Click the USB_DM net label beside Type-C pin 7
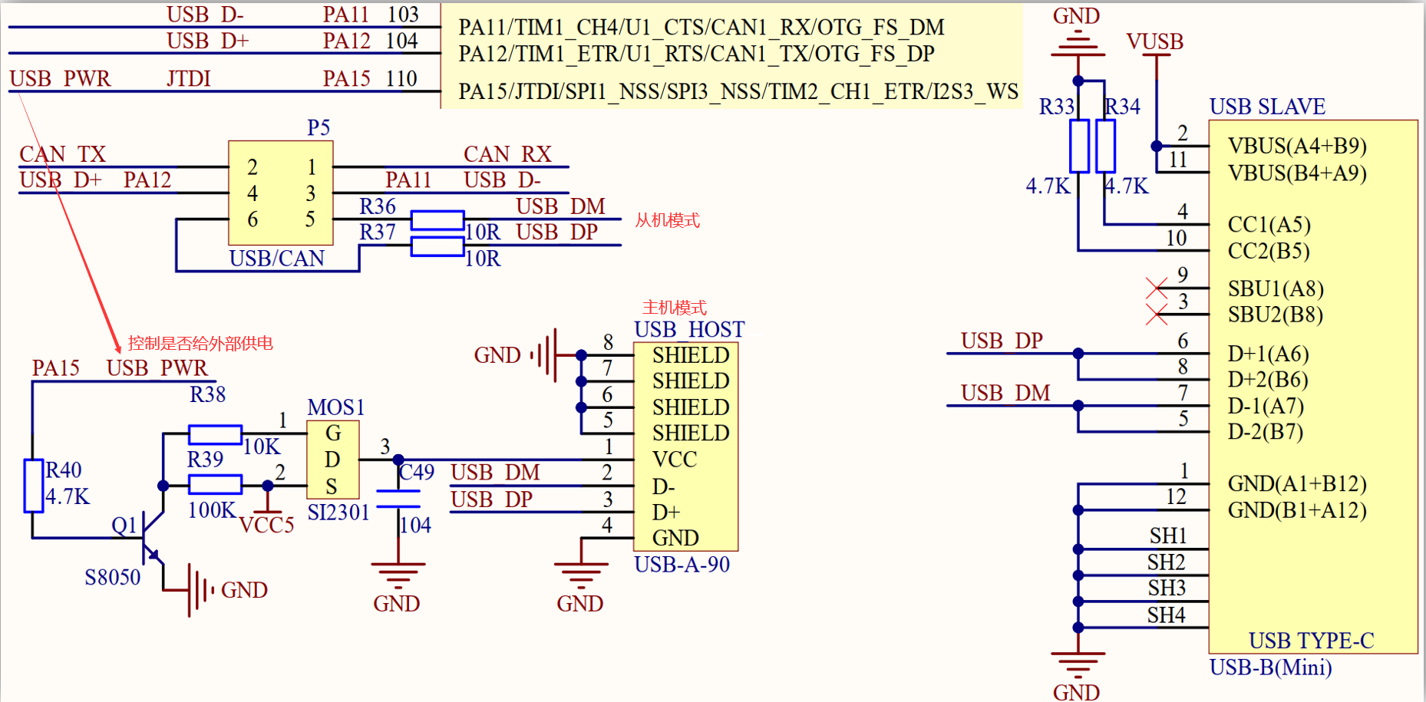 1005,393
